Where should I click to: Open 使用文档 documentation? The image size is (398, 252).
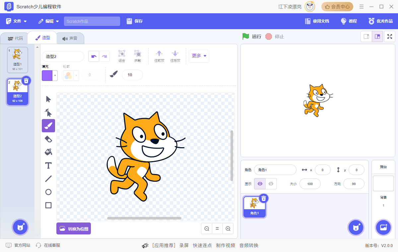(317, 21)
